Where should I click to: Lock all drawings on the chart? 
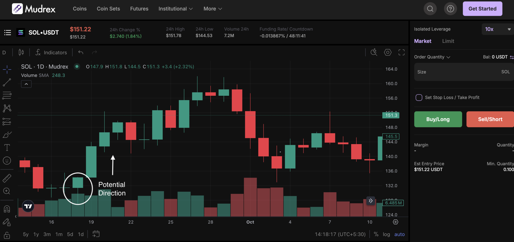tap(7, 235)
